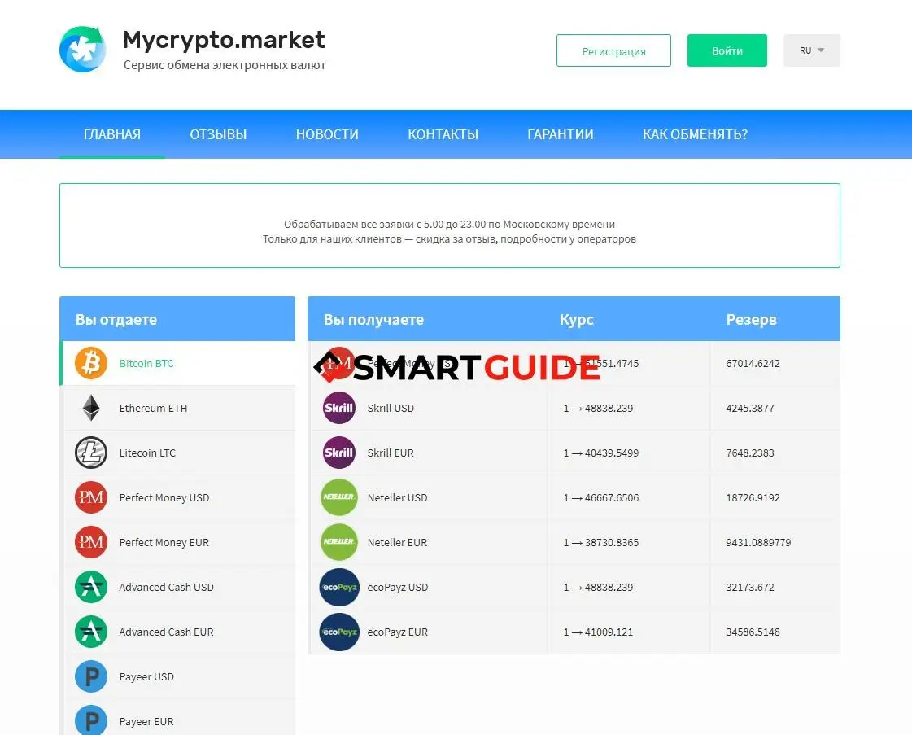Click the Регистрация button
The width and height of the screenshot is (912, 735).
point(613,50)
